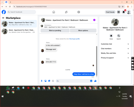Image resolution: width=134 pixels, height=107 pixels.
Task: Click Mateo's avatar next to phone number
Action: click(42, 62)
